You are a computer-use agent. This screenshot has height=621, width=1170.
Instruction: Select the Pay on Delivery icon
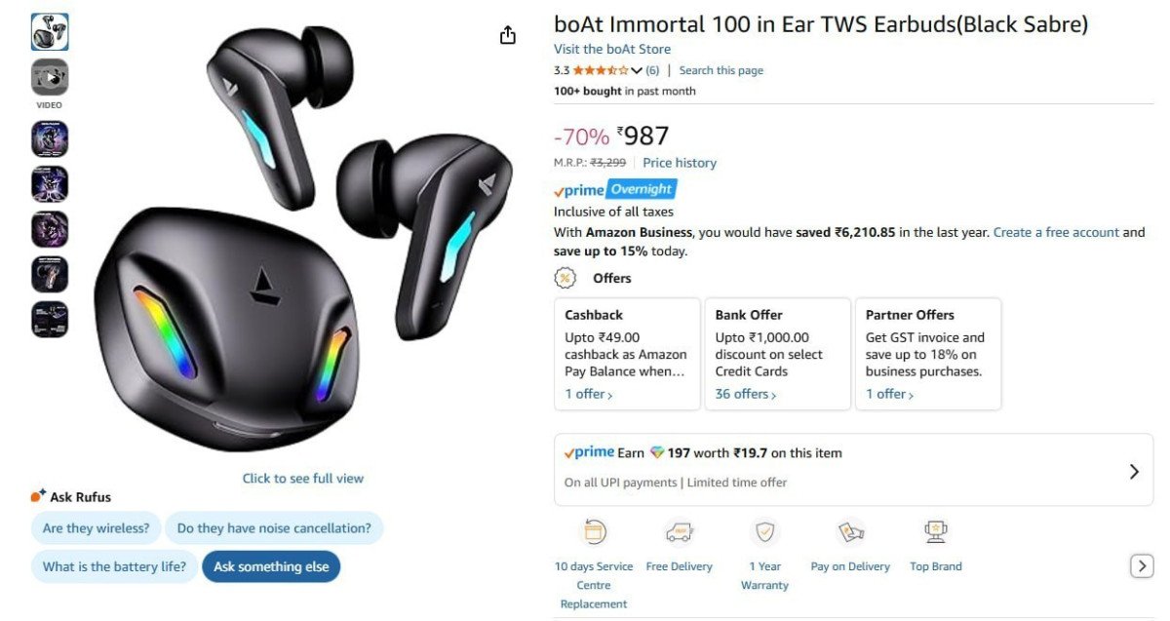(850, 529)
